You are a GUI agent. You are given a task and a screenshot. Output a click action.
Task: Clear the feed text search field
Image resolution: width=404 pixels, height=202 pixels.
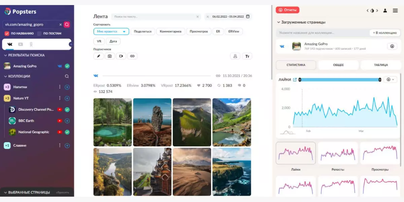pos(198,16)
